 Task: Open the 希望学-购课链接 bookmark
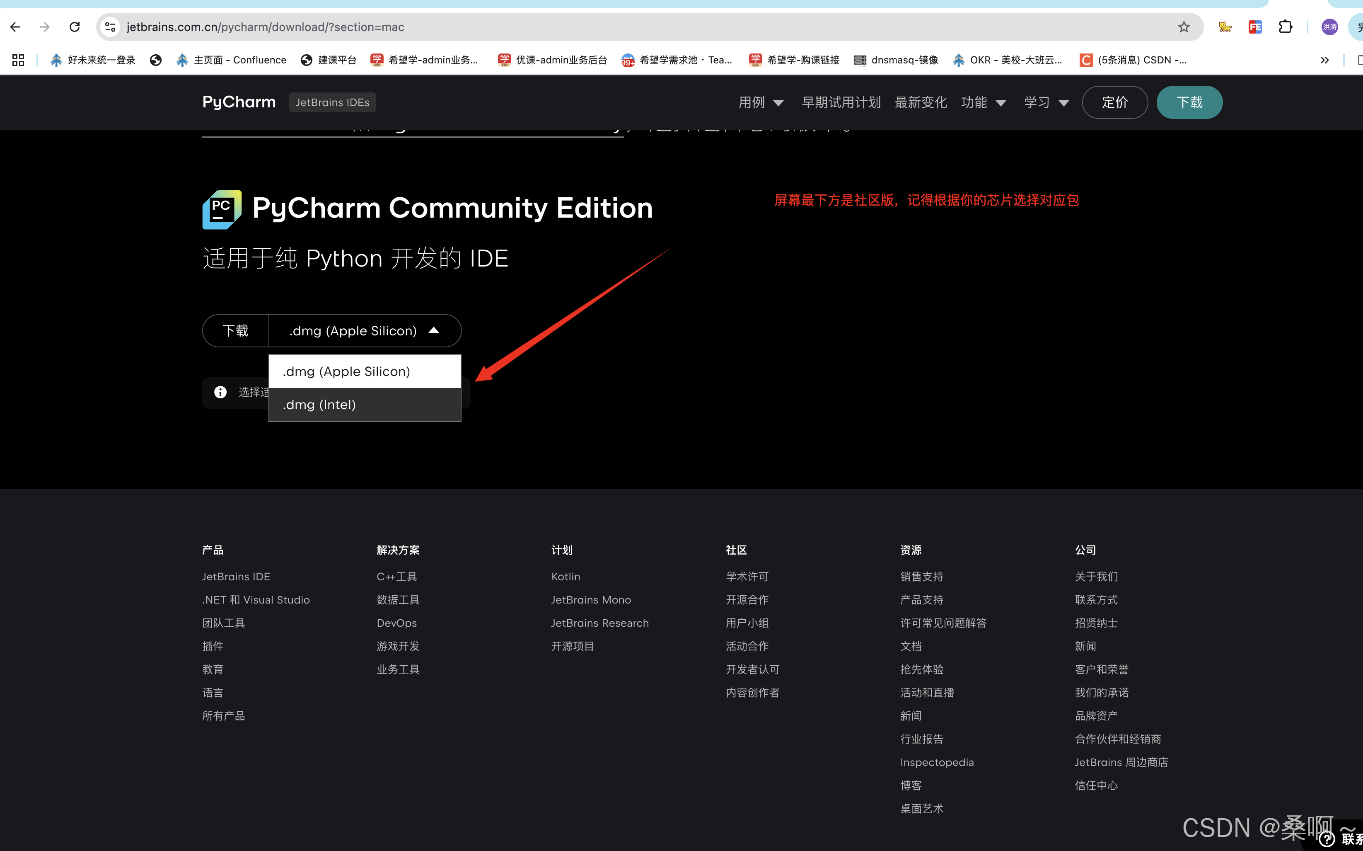pyautogui.click(x=794, y=60)
